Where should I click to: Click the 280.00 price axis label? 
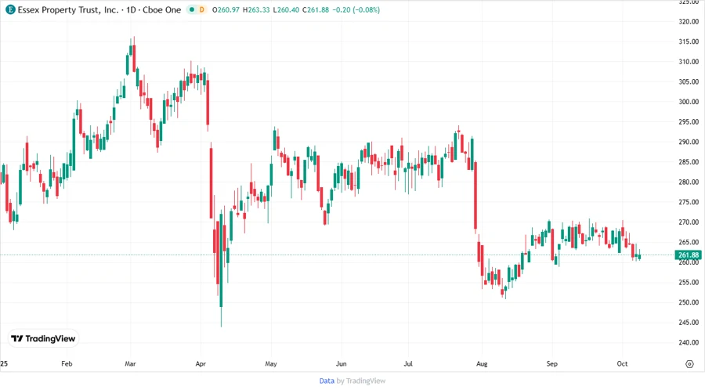[689, 182]
